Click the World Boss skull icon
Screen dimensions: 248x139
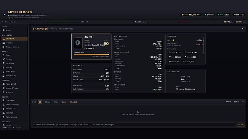click(x=3, y=71)
